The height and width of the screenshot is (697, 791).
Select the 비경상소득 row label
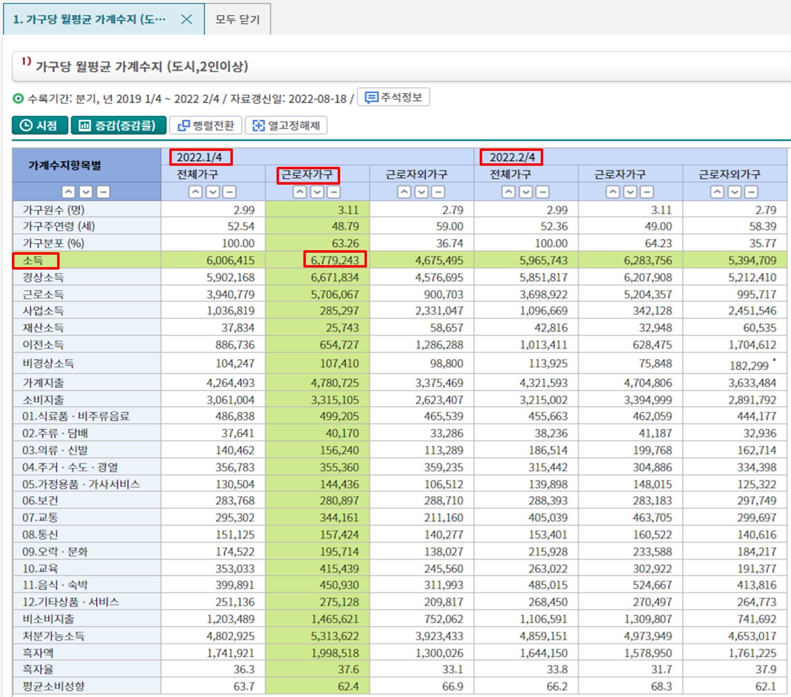pos(48,363)
